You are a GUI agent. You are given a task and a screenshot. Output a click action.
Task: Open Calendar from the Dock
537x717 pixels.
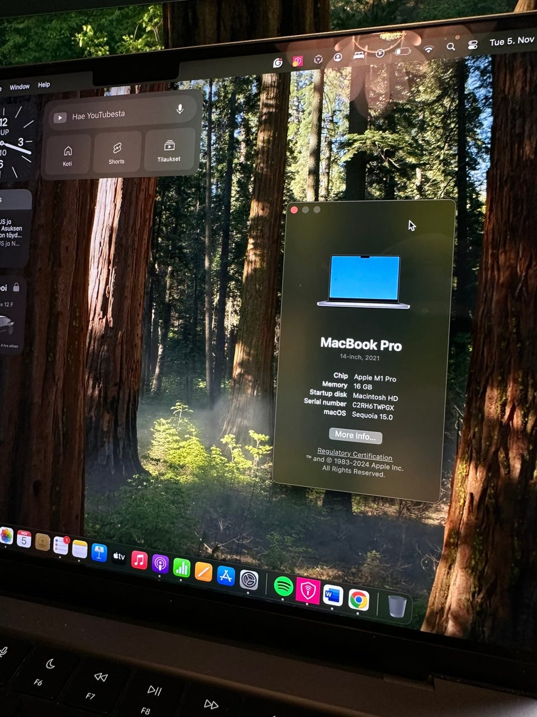(23, 539)
